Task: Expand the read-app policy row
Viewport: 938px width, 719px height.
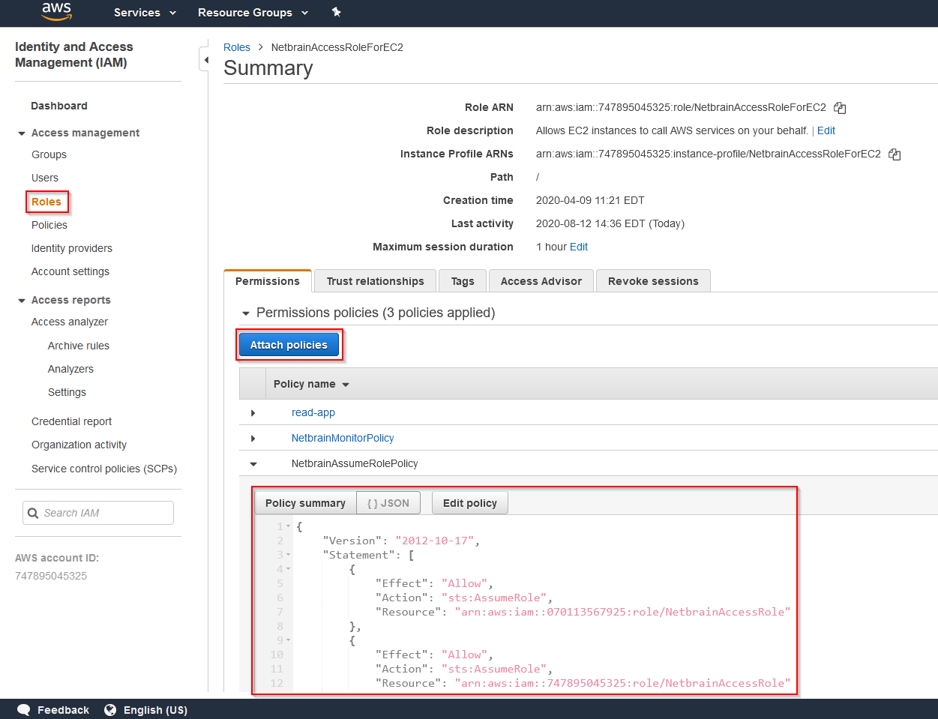Action: pyautogui.click(x=253, y=413)
